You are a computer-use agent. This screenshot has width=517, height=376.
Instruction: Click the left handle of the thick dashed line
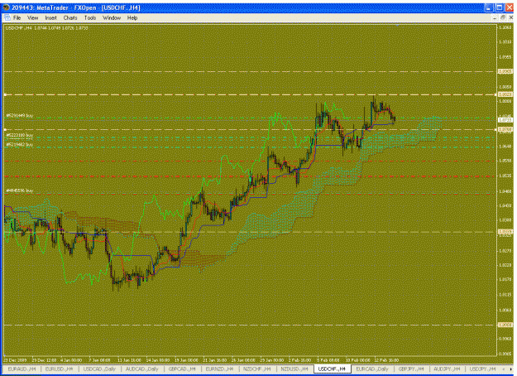coord(5,94)
